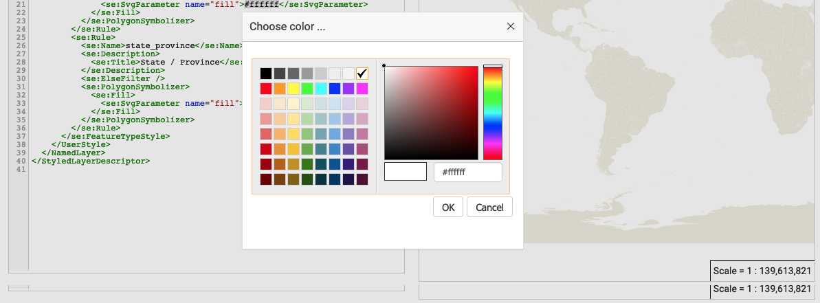Viewport: 820px width, 303px height.
Task: Pick the darkest navy blue swatch in the bottom row
Action: (335, 179)
